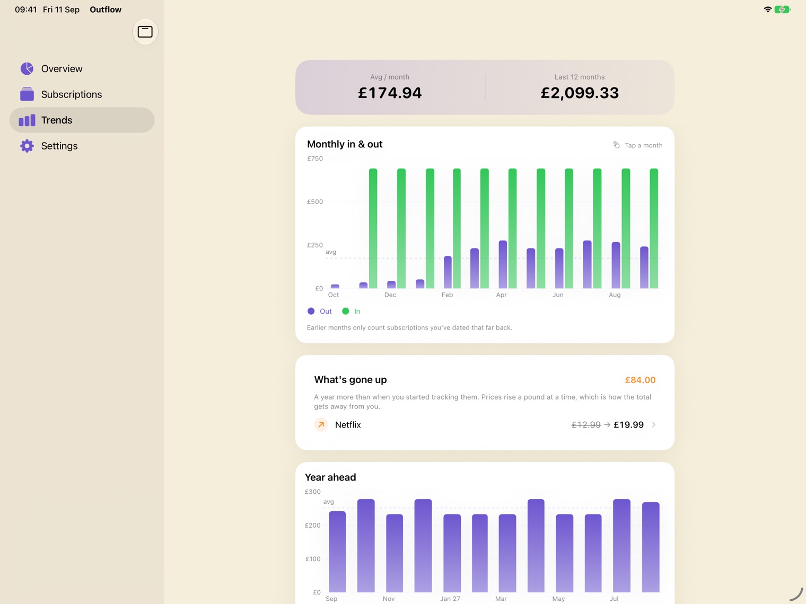Click the Trends bar chart icon
806x604 pixels.
click(x=27, y=120)
